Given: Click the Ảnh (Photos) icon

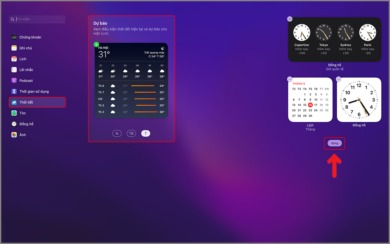Looking at the screenshot, I should [x=14, y=135].
